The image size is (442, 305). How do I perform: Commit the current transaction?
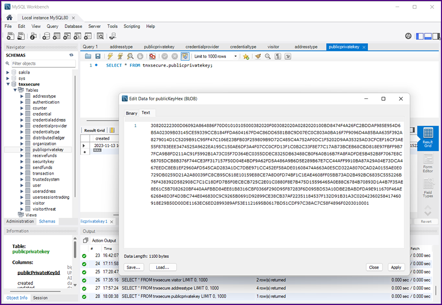(165, 56)
